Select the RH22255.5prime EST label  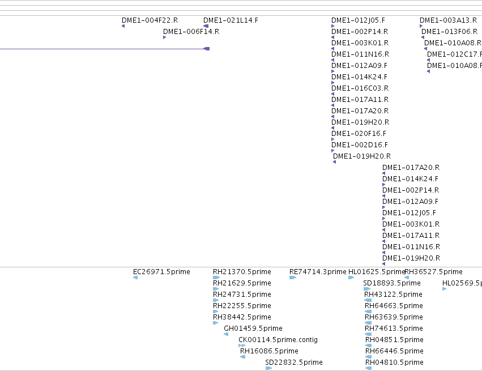click(x=242, y=306)
